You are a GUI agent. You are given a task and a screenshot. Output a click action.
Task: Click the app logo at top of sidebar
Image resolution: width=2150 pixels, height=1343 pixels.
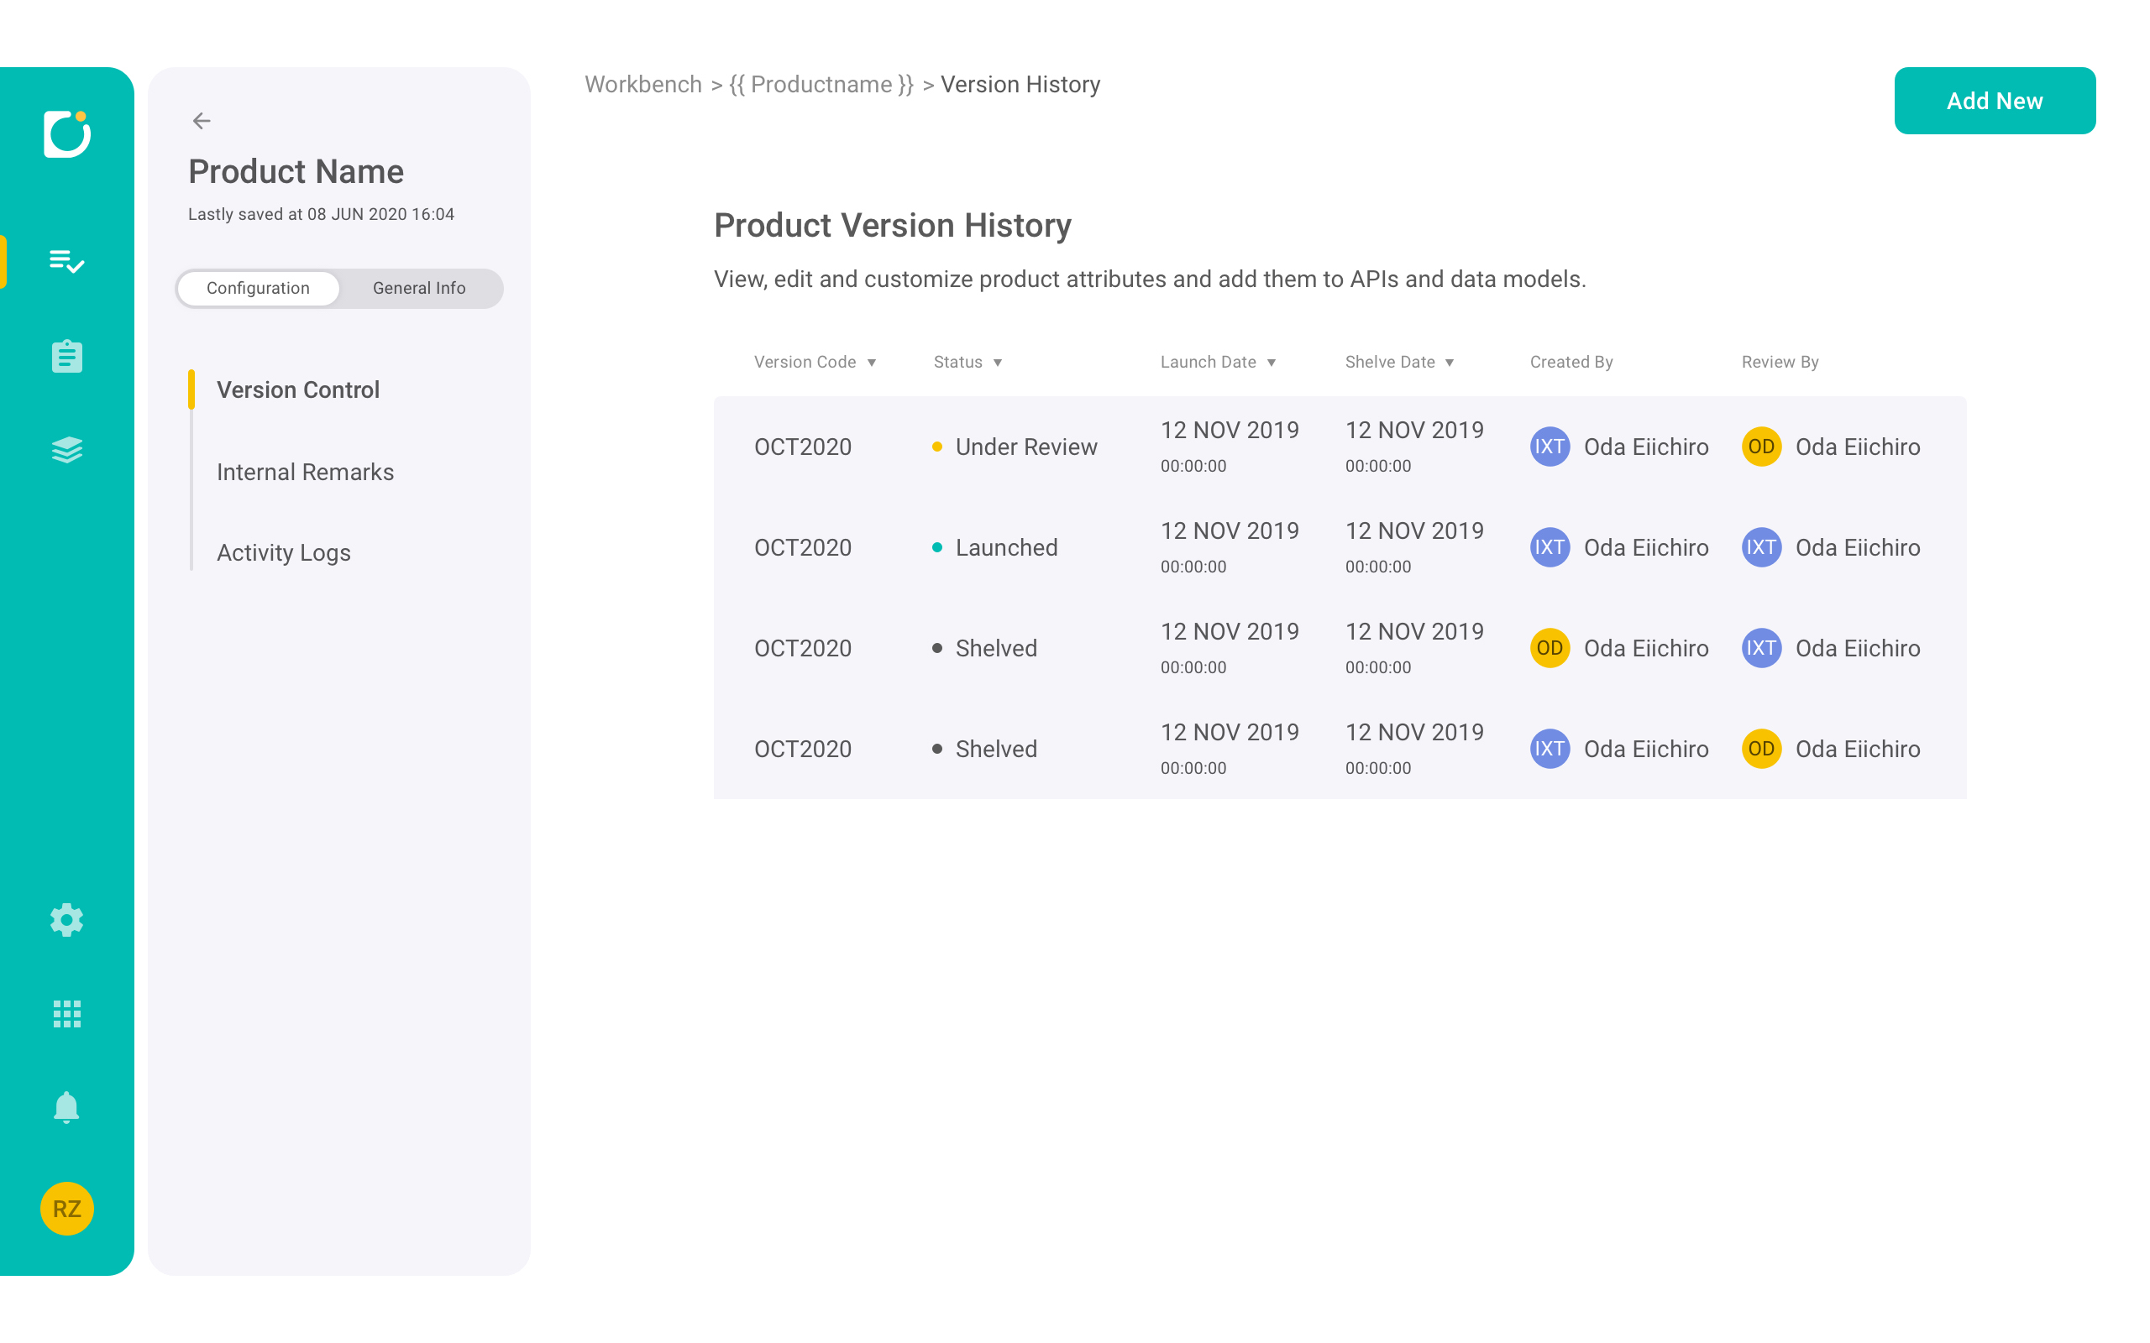[66, 134]
